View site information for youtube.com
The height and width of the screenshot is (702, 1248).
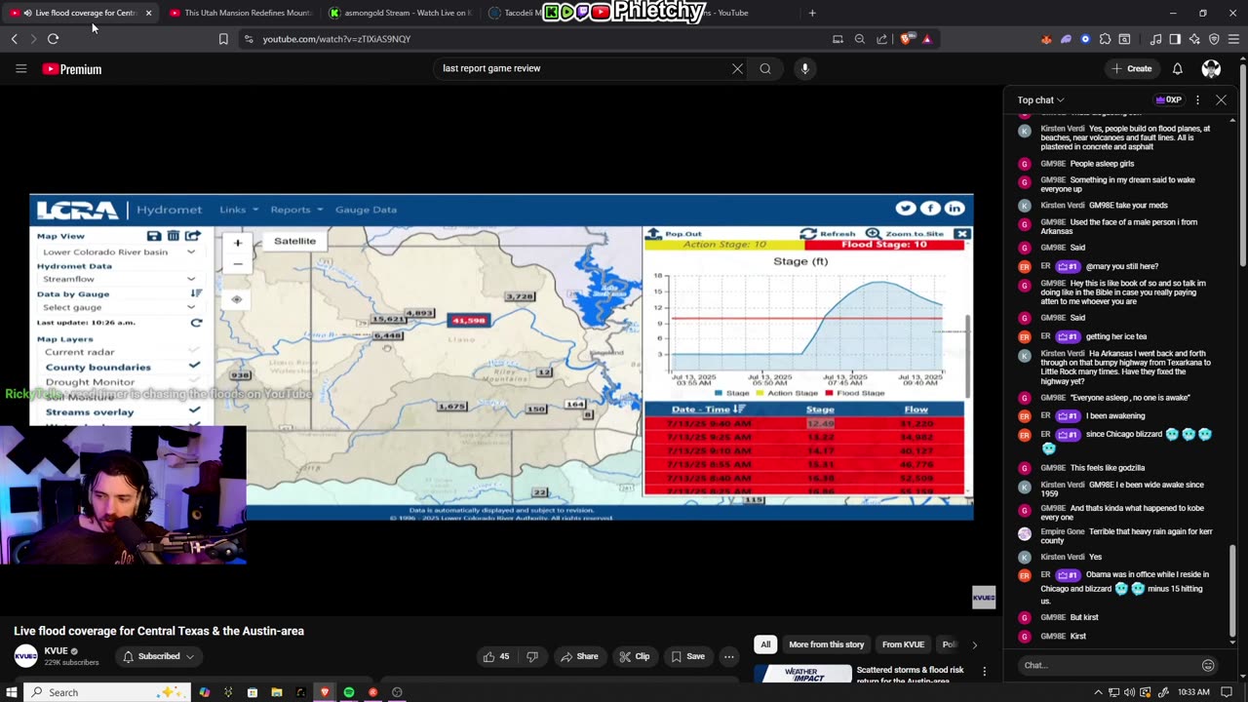[249, 39]
